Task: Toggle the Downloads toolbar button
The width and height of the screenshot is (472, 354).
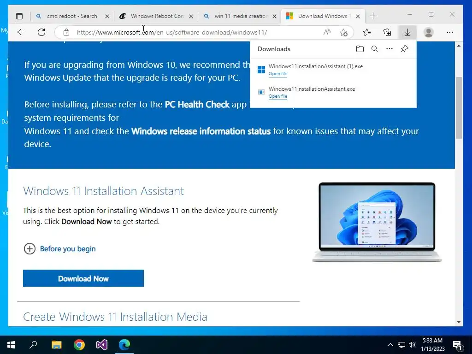Action: pos(407,32)
